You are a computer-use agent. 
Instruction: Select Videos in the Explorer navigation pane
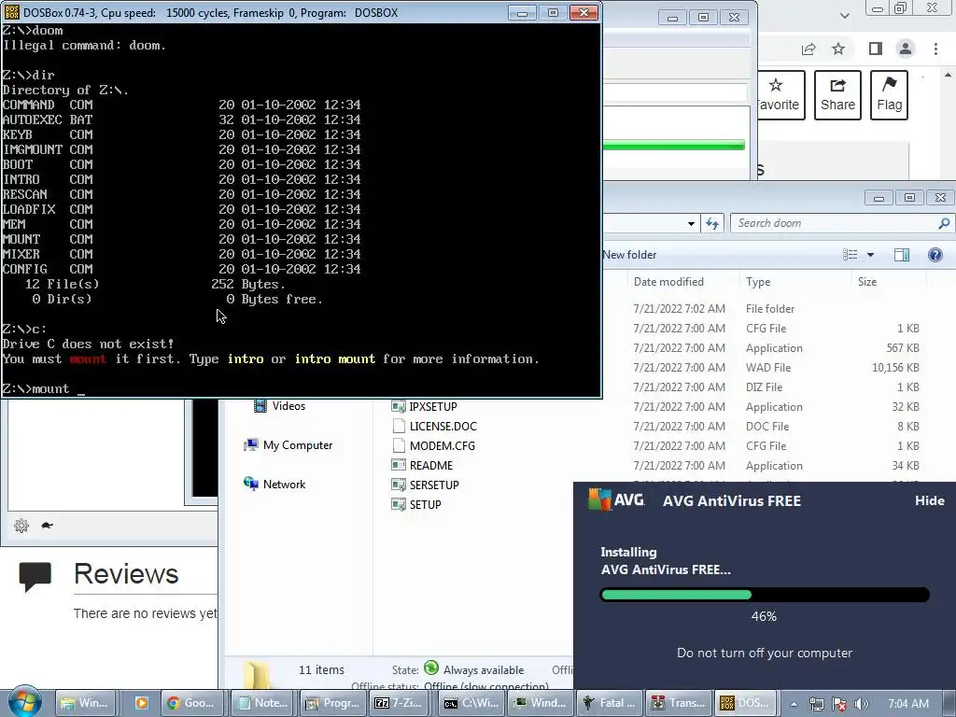tap(280, 406)
